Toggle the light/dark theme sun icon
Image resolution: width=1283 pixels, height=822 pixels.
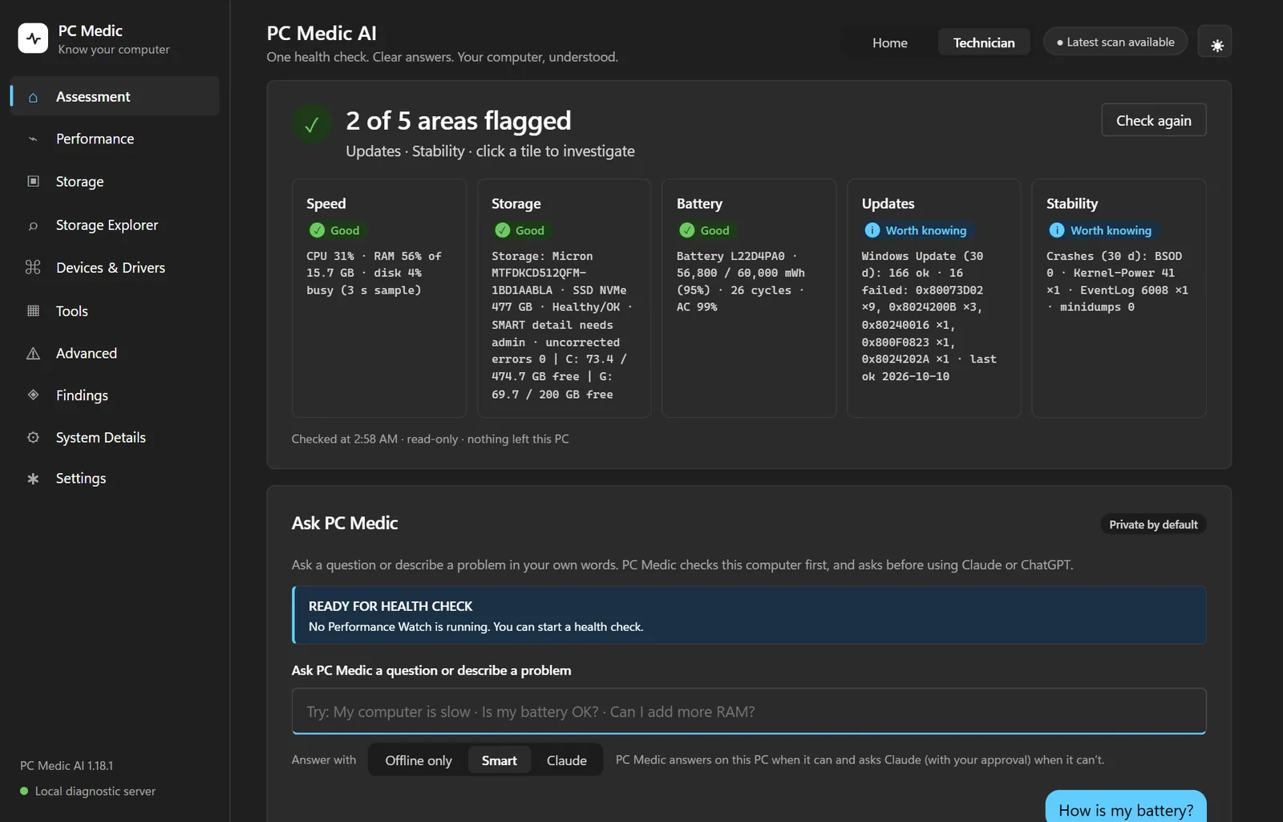click(1215, 42)
